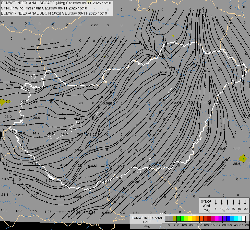The width and height of the screenshot is (250, 230).
Task: Click the 0.565 value on the map
Action: (x=107, y=103)
